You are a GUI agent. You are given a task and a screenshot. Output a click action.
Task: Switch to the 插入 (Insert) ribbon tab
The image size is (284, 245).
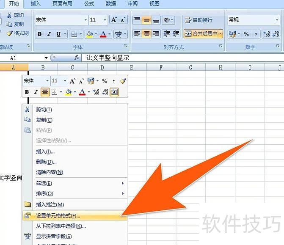(x=36, y=3)
